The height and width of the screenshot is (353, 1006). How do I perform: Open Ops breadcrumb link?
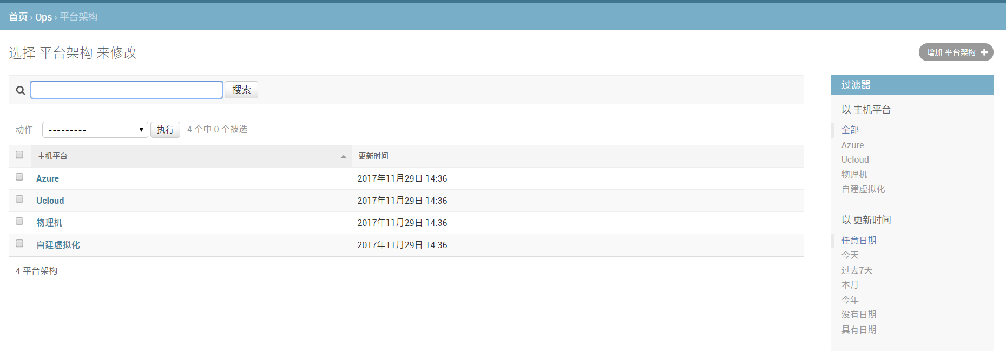point(43,17)
